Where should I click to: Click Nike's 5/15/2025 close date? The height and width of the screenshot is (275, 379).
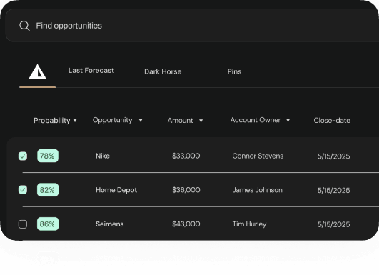(333, 156)
